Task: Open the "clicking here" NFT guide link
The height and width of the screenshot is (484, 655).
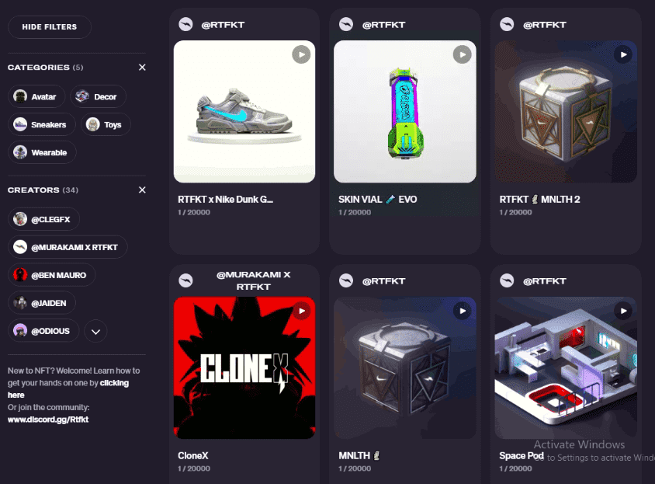Action: pyautogui.click(x=68, y=389)
